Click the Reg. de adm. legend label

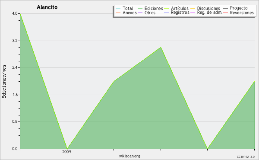pos(210,13)
